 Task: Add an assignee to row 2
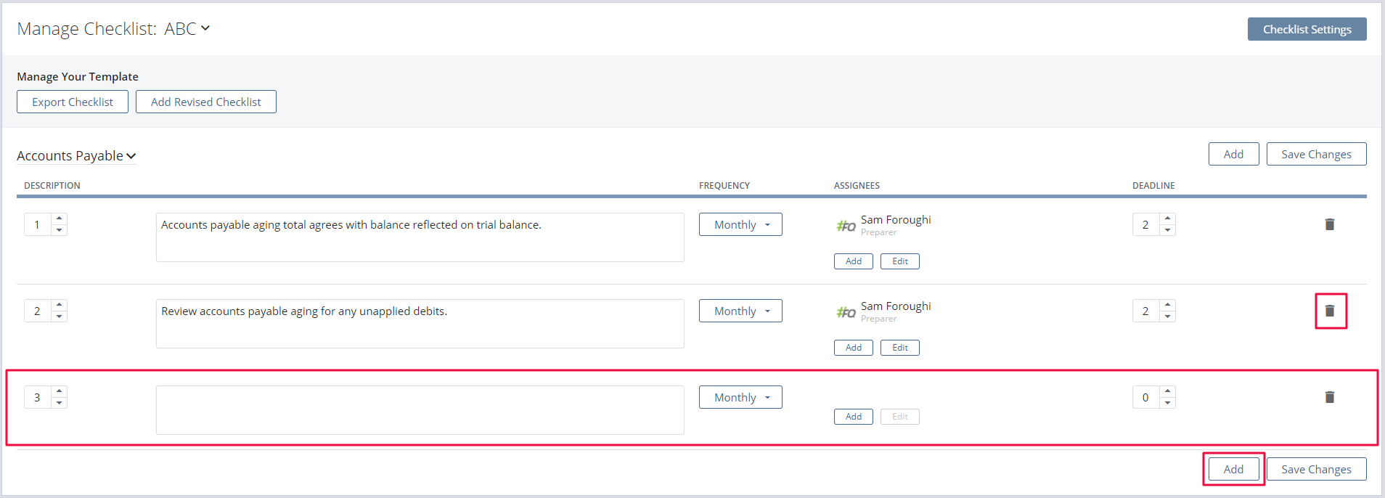click(854, 348)
